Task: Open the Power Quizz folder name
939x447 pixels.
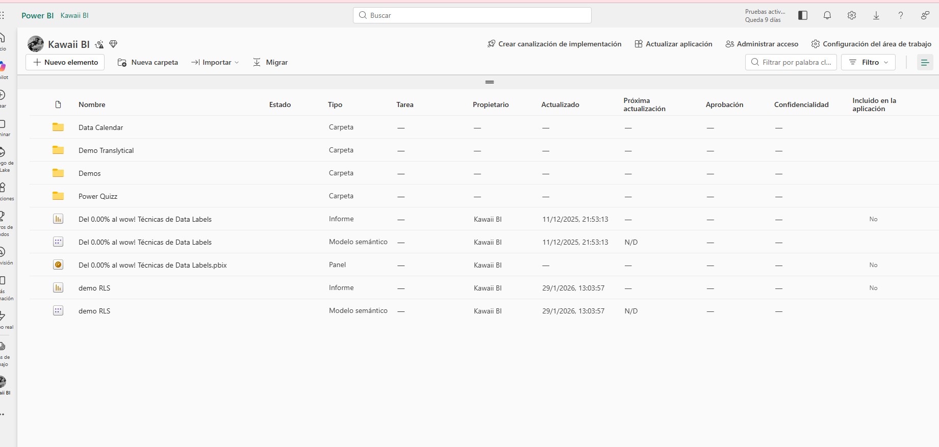Action: [98, 196]
